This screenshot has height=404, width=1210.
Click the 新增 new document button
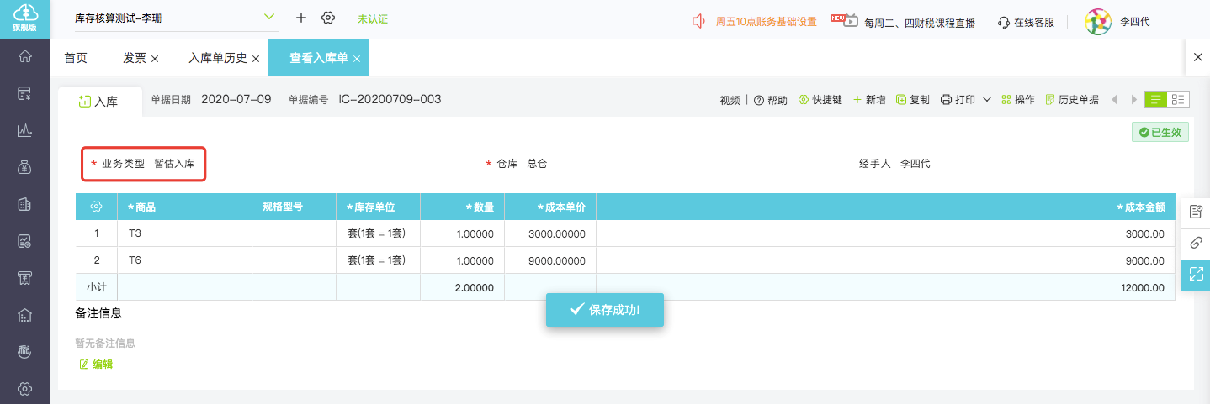(869, 100)
